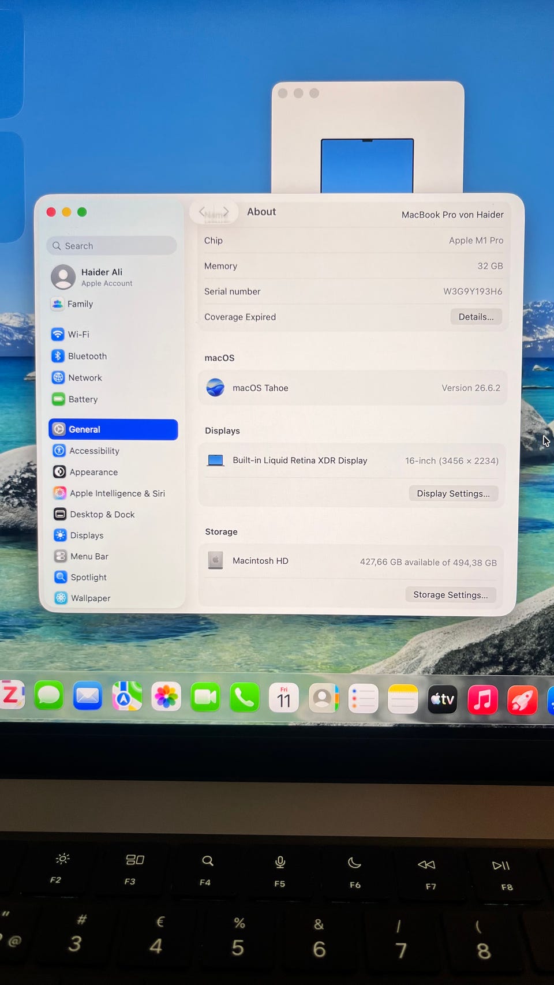Click the Built-in Liquid Retina XDR Display label

coord(300,460)
